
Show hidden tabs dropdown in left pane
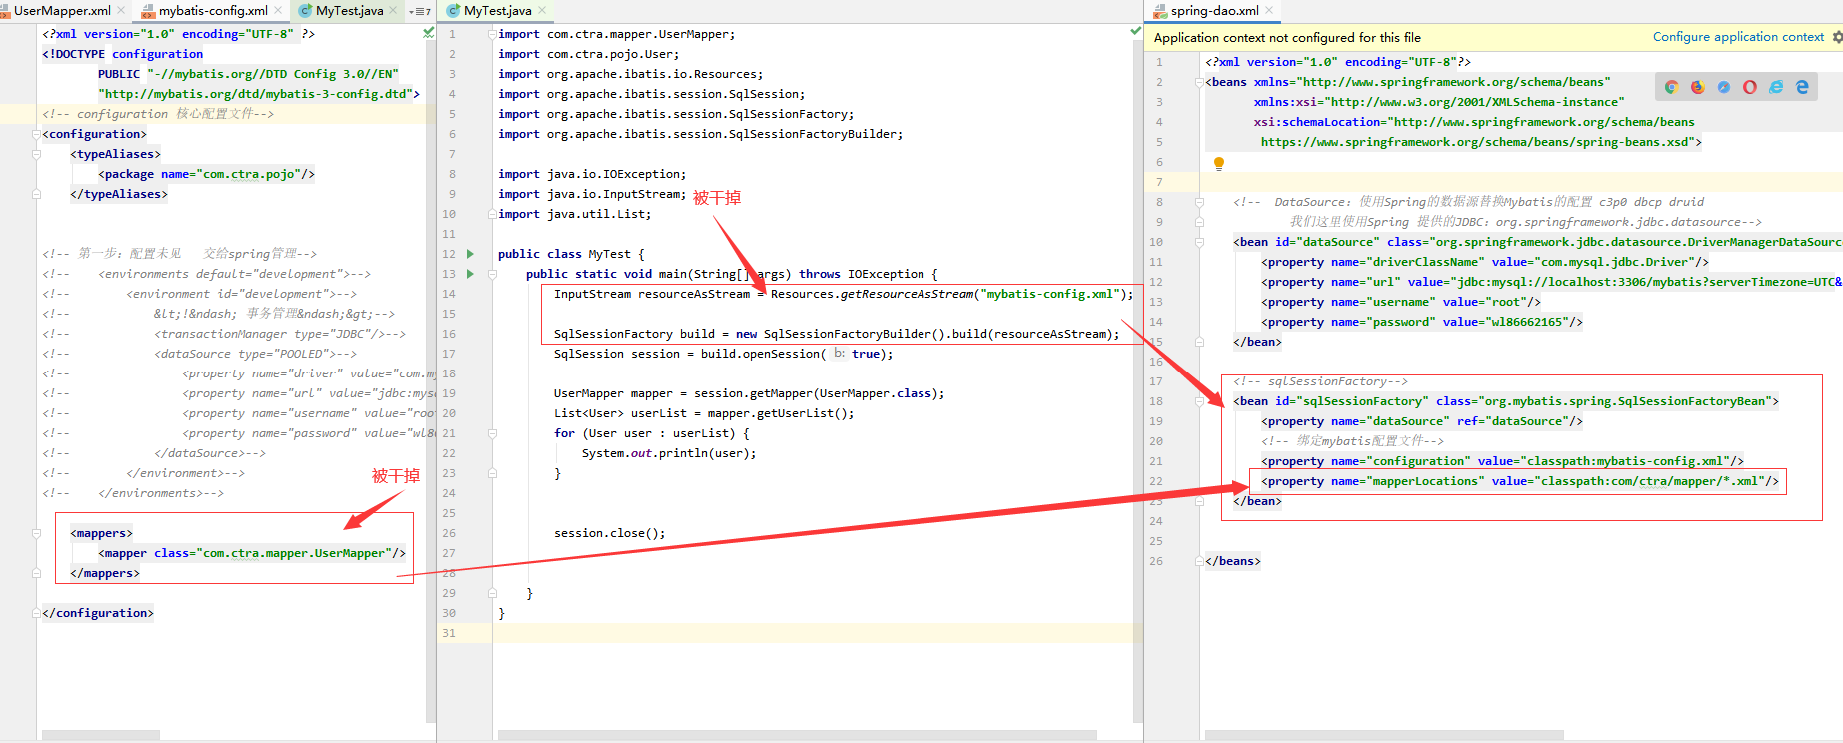coord(420,11)
